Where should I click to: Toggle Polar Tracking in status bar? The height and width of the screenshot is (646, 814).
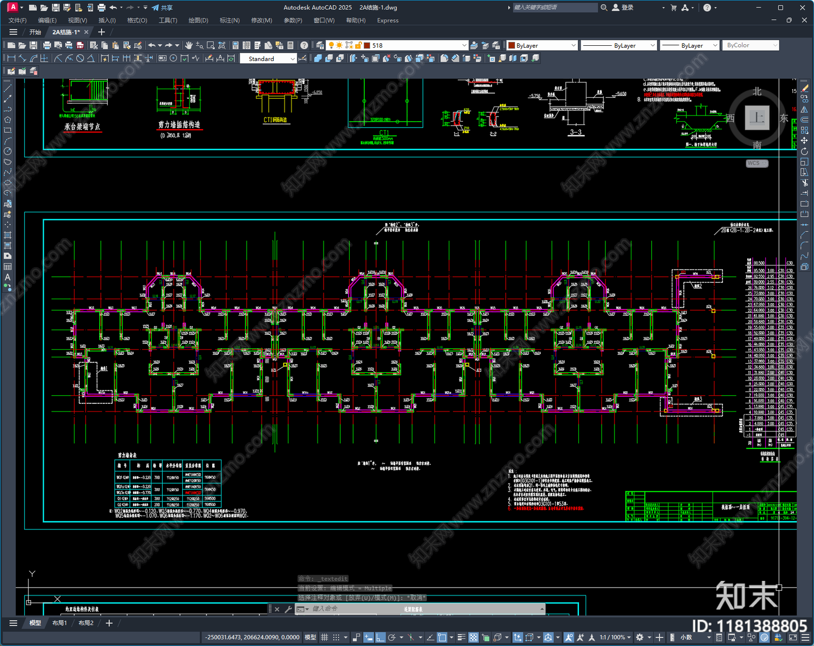click(392, 637)
